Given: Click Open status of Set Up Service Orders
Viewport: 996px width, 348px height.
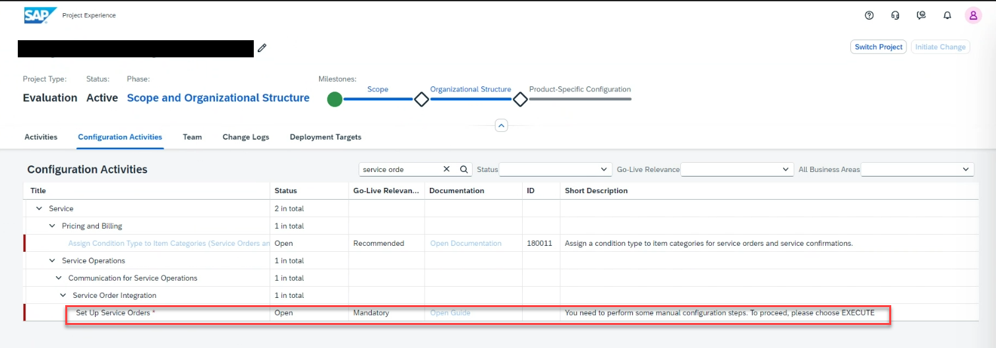Looking at the screenshot, I should coord(284,312).
